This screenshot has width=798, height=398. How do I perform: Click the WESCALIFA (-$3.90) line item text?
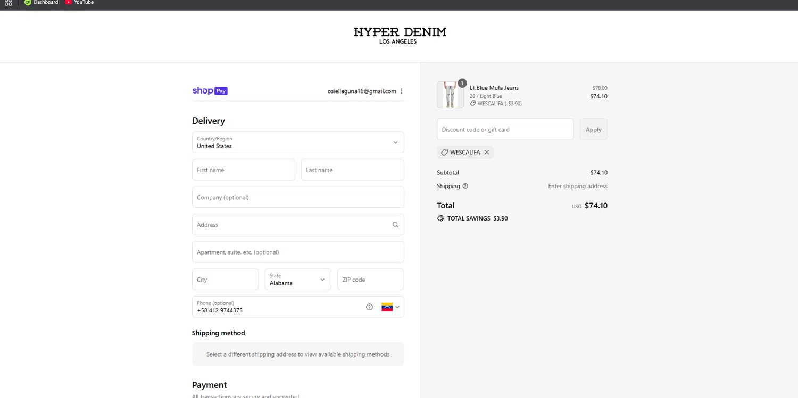(x=500, y=104)
